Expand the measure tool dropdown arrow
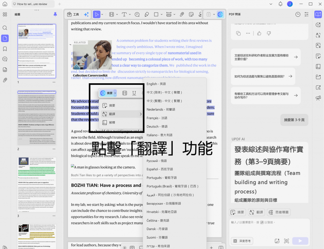Screen dimensions: 324x249 (174, 15)
